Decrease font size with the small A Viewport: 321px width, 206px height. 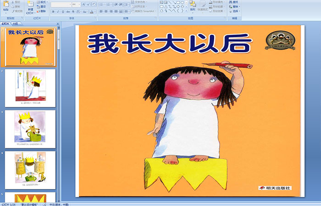pos(89,4)
